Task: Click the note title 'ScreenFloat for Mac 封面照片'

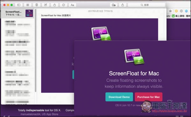Action: point(56,16)
